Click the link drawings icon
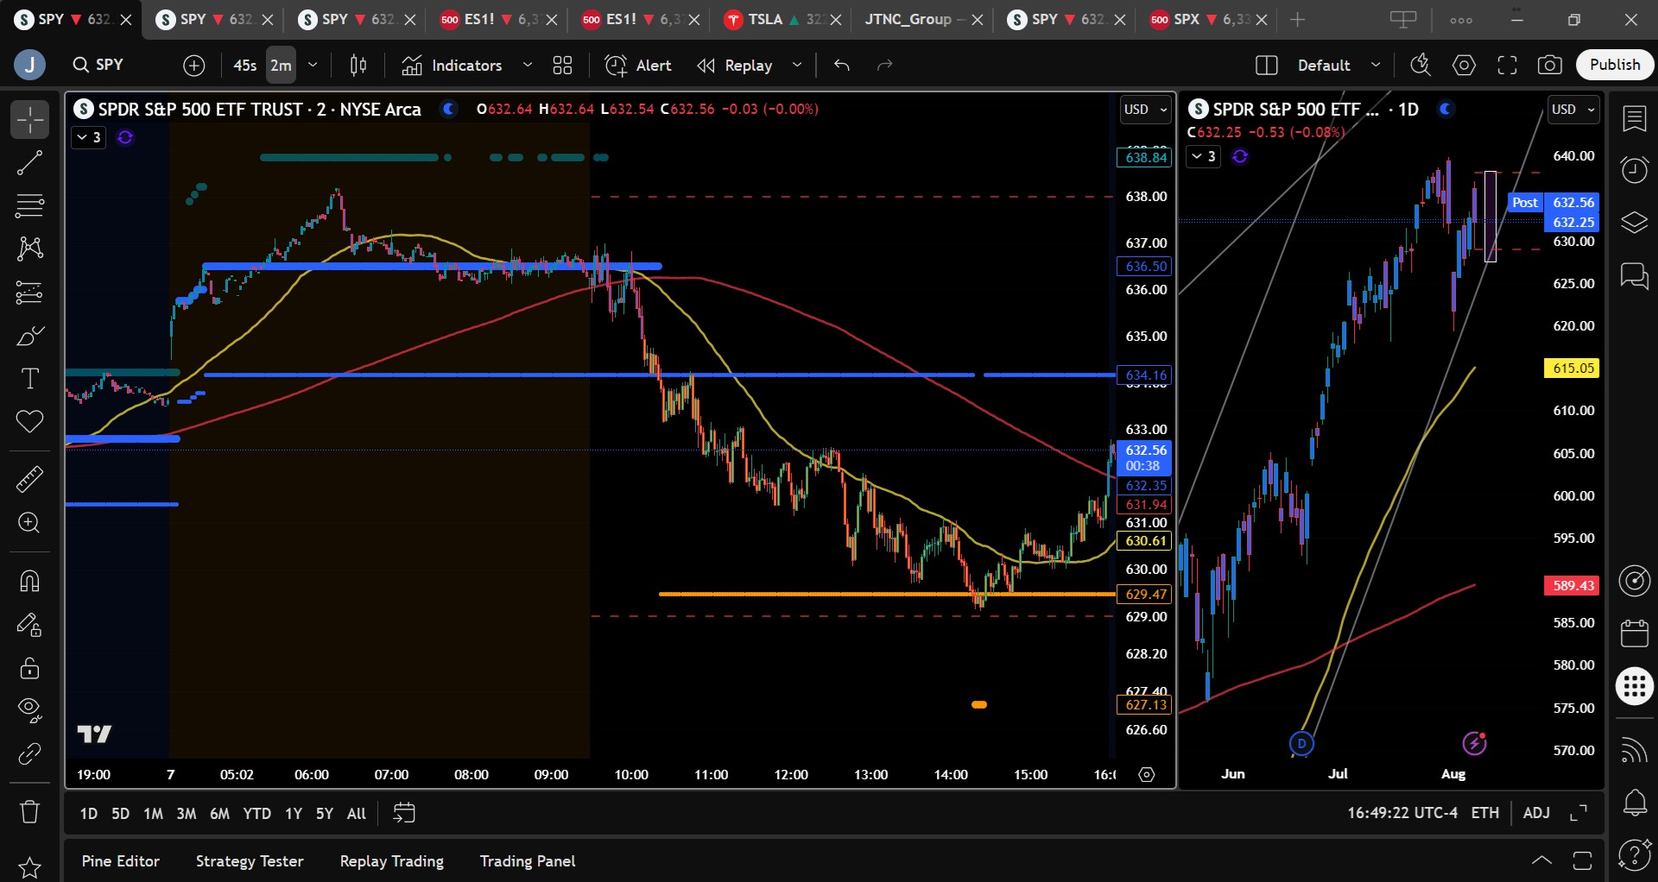This screenshot has height=882, width=1658. pos(29,753)
